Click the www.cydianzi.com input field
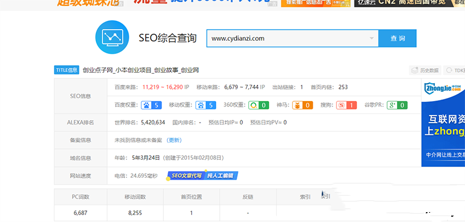This screenshot has width=465, height=222. [x=292, y=38]
